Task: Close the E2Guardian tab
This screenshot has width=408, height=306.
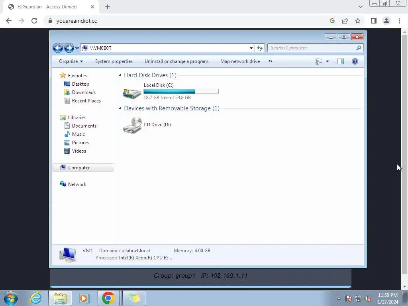Action: point(92,7)
